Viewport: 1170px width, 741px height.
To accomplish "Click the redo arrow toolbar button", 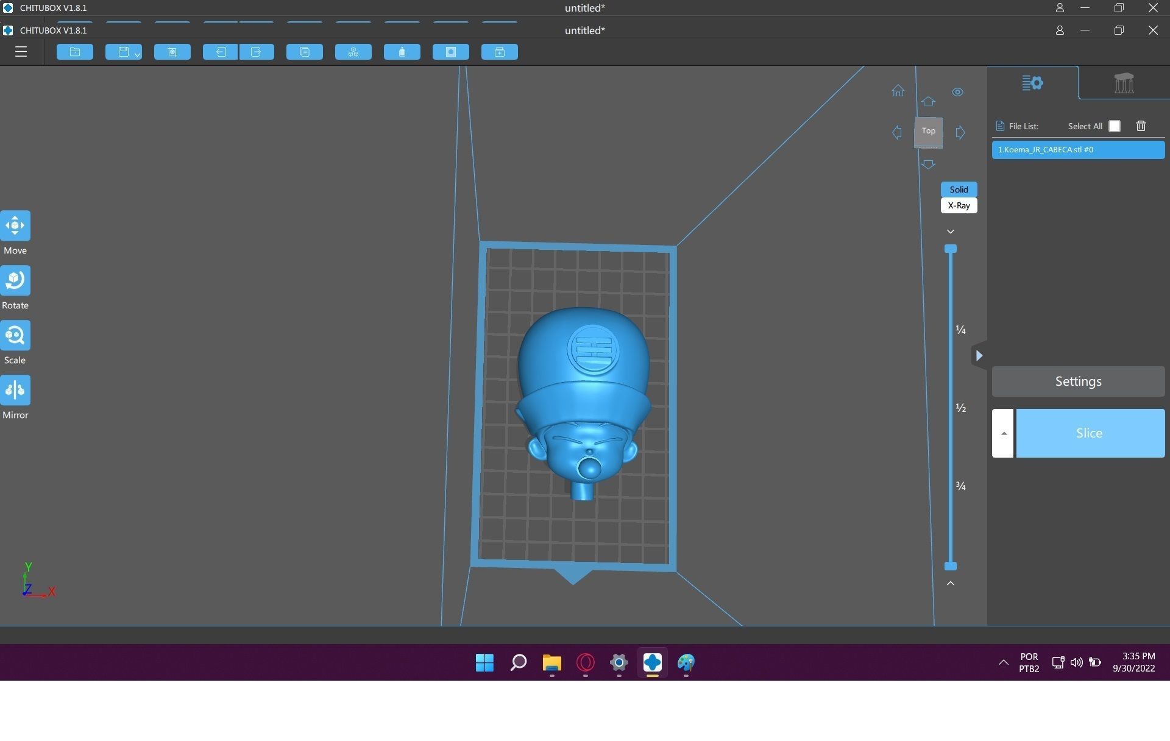I will click(x=257, y=52).
